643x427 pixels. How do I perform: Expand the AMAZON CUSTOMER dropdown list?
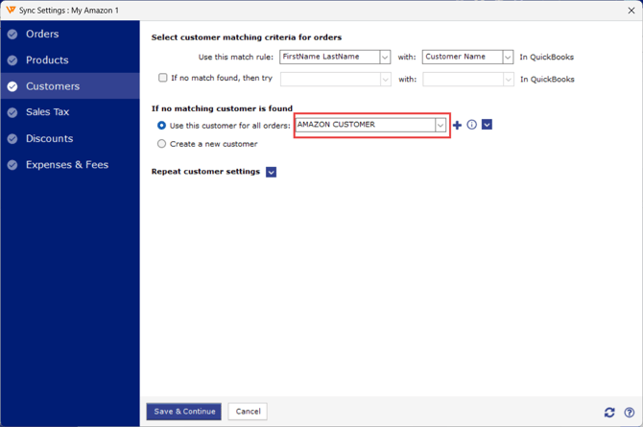[x=441, y=125]
